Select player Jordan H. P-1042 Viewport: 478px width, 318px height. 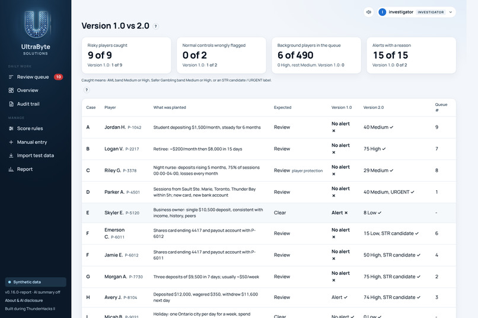pos(123,127)
